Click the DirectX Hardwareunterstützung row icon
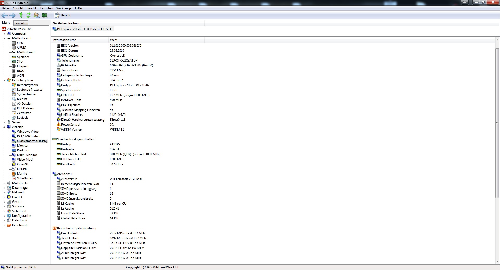 59,120
